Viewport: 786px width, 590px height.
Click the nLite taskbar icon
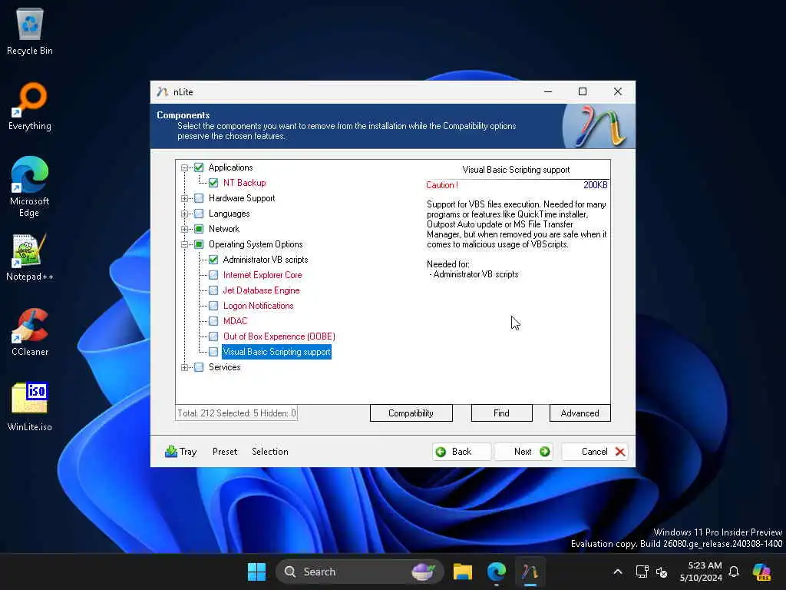[530, 572]
